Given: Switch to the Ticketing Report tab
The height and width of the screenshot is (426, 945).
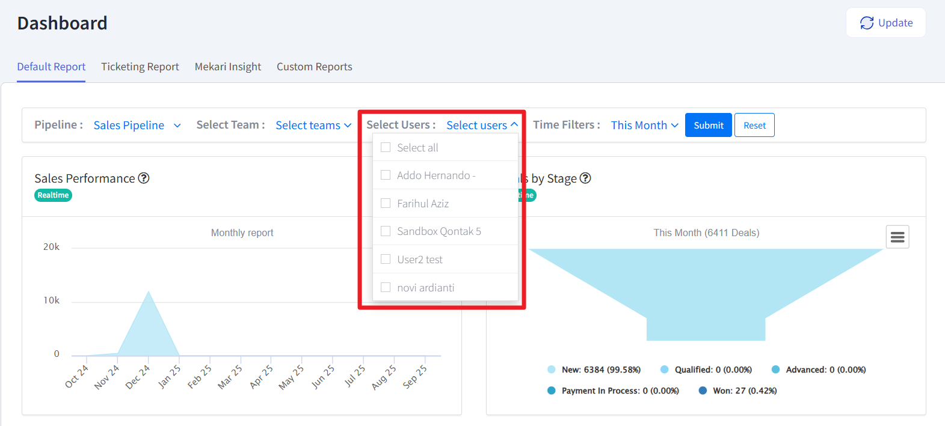Looking at the screenshot, I should click(140, 67).
